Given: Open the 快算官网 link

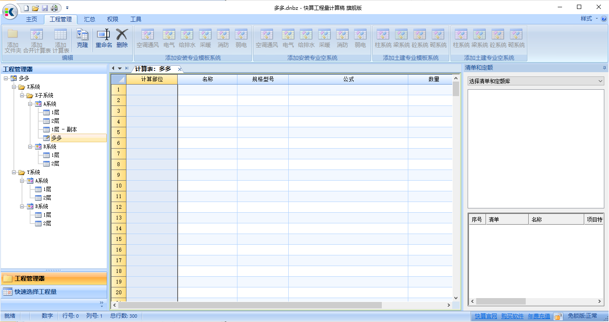Looking at the screenshot, I should click(x=486, y=316).
